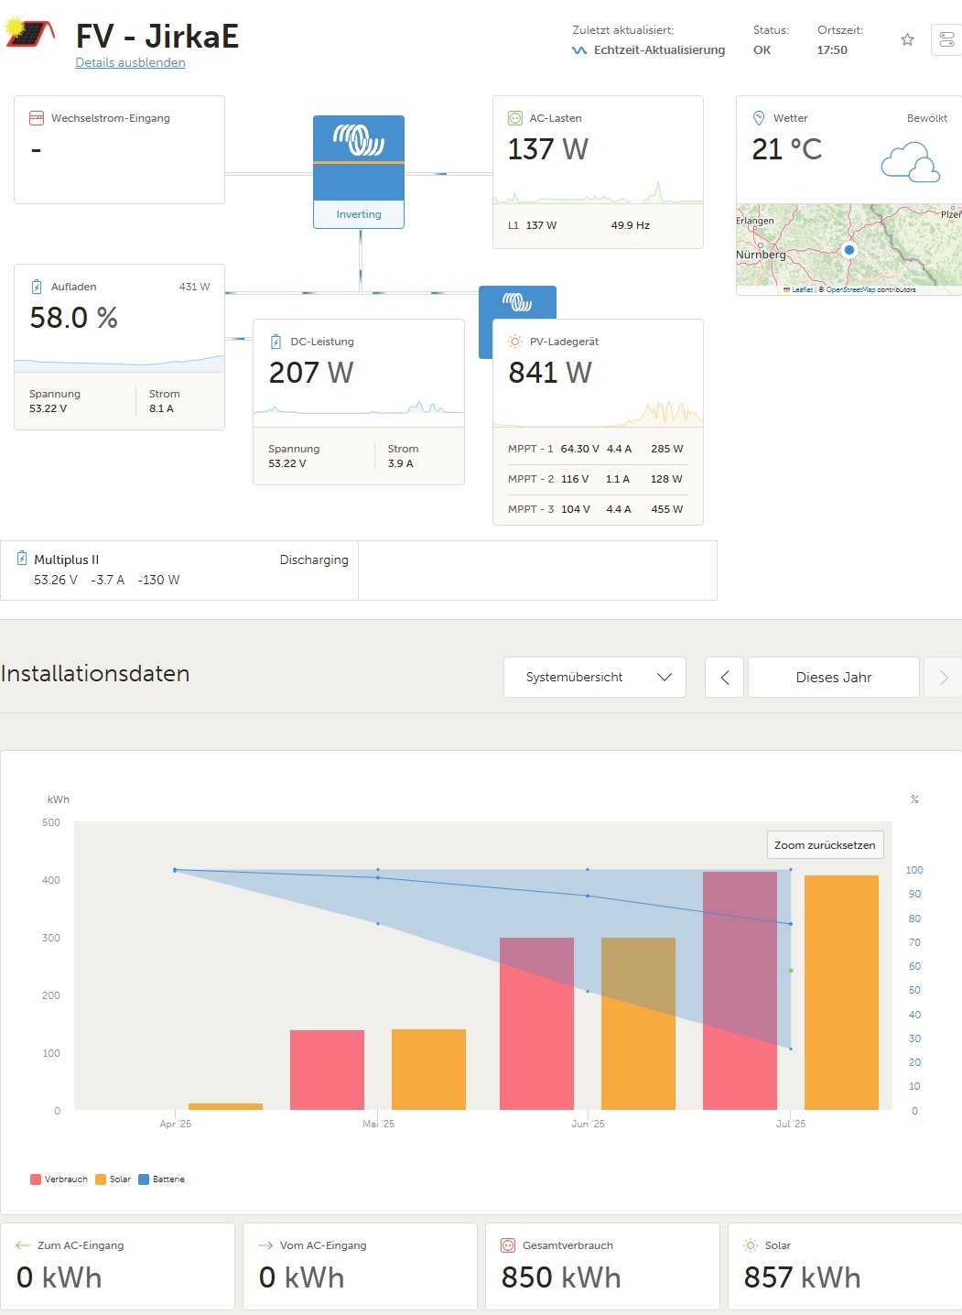
Task: Open the OpenStreetMap attribution link
Action: pyautogui.click(x=849, y=289)
